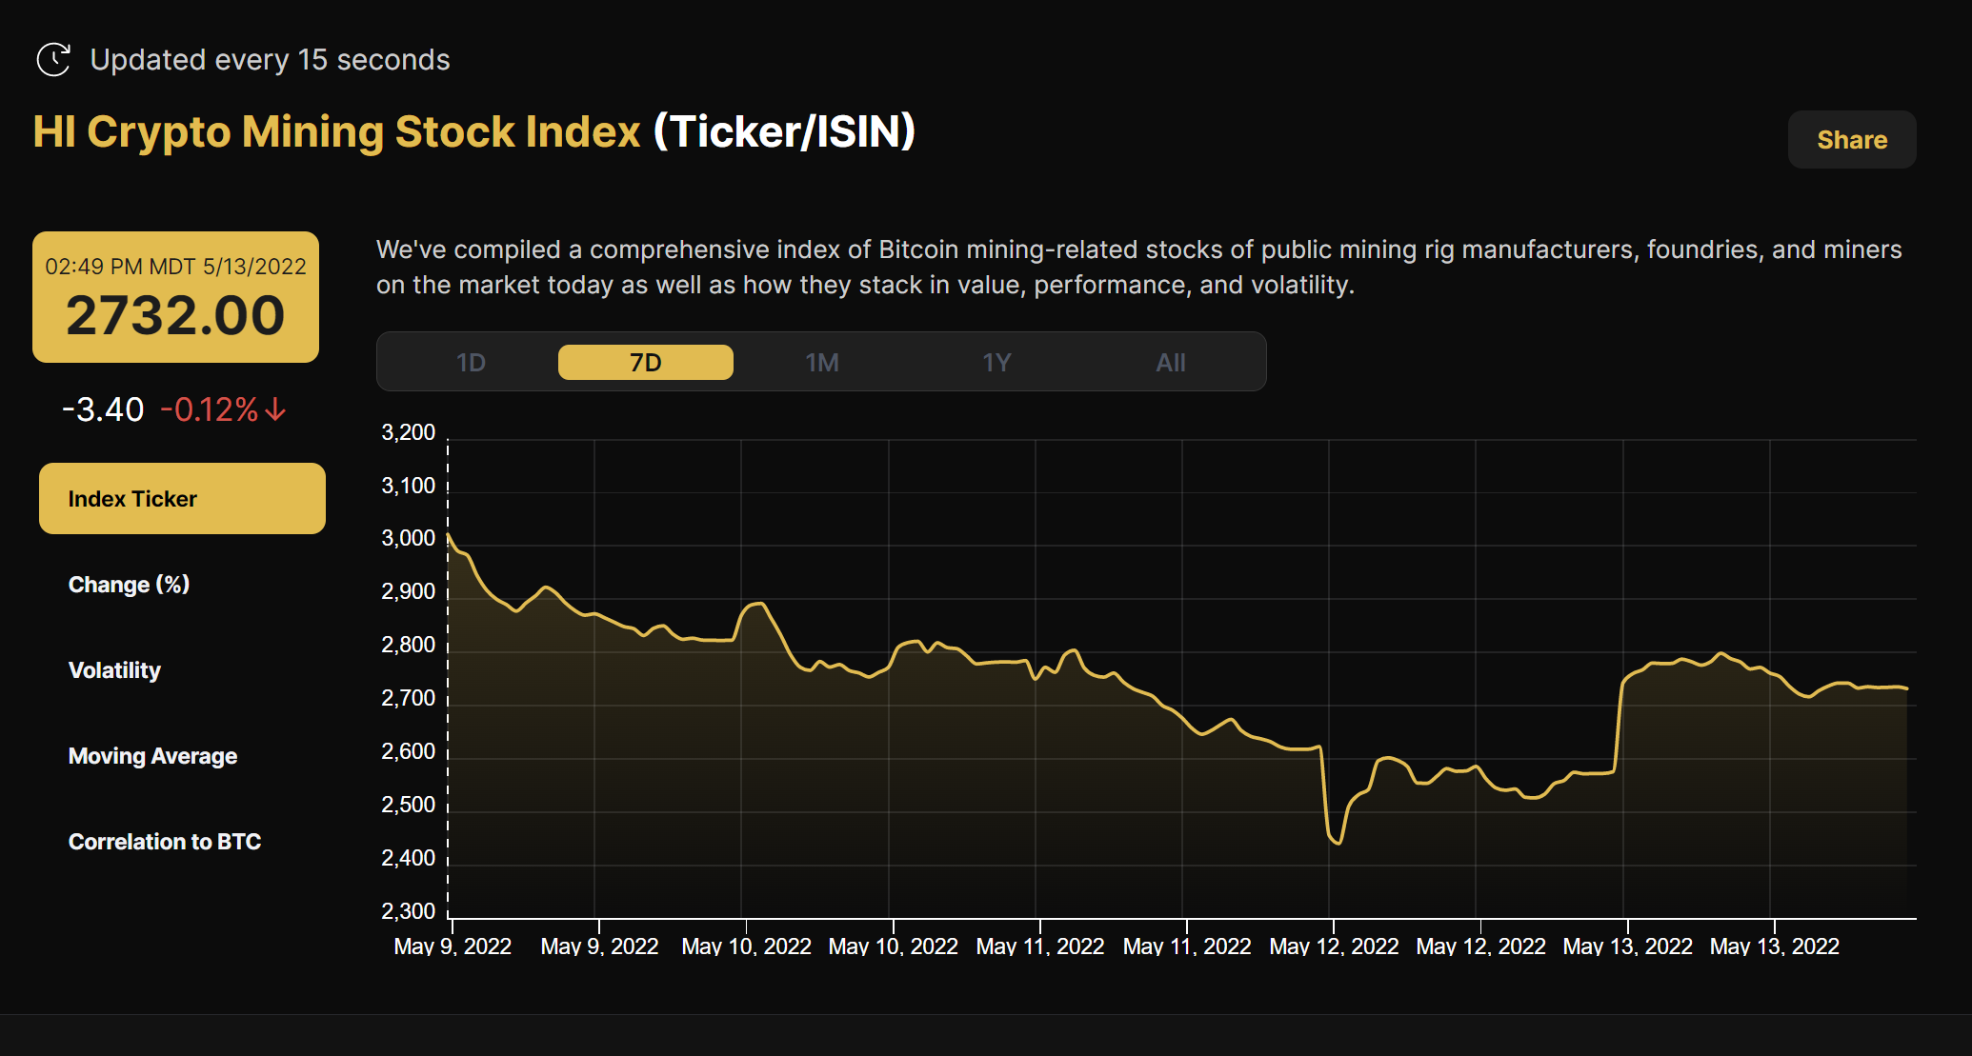
Task: Click the May 13, 2022 axis label
Action: (x=1628, y=946)
